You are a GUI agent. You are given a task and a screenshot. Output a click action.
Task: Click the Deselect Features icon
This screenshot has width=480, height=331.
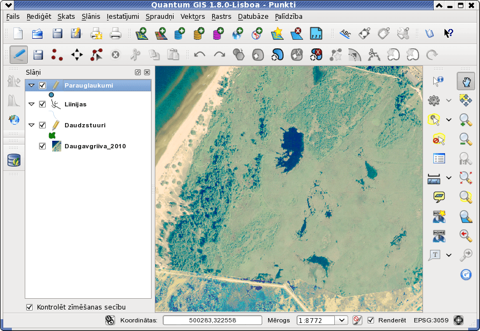(439, 139)
